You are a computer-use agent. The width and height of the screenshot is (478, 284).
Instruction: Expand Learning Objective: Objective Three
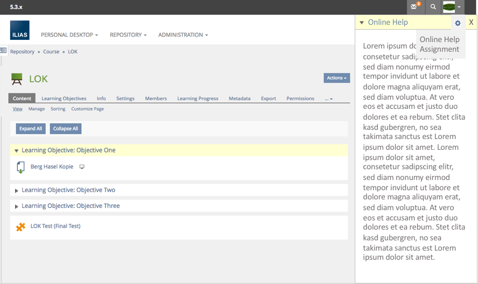[x=17, y=206]
